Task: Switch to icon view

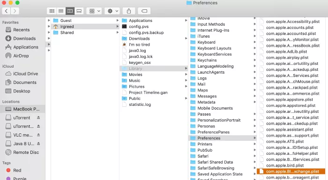Action: pyautogui.click(x=52, y=11)
